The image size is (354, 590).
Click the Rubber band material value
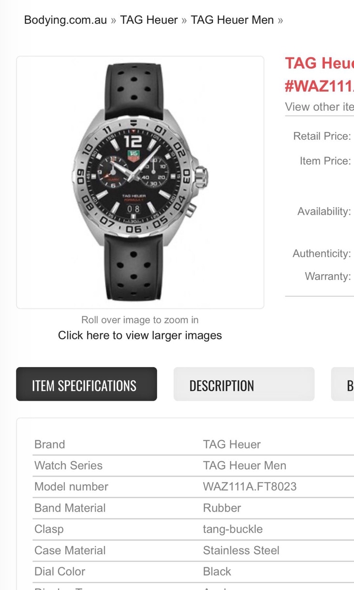(222, 508)
